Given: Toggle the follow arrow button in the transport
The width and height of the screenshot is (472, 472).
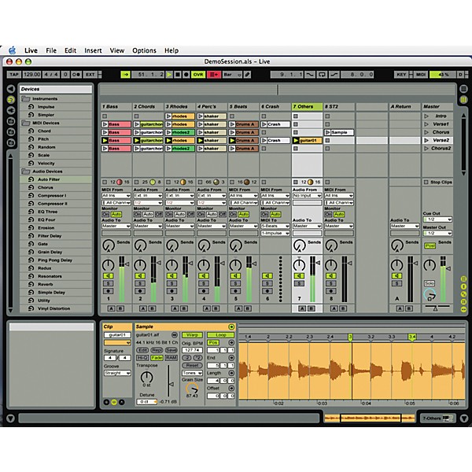Looking at the screenshot, I should pos(126,75).
